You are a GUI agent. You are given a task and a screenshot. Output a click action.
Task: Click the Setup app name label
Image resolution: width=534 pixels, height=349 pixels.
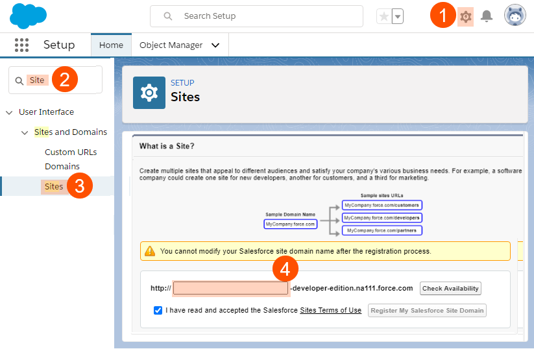(59, 45)
